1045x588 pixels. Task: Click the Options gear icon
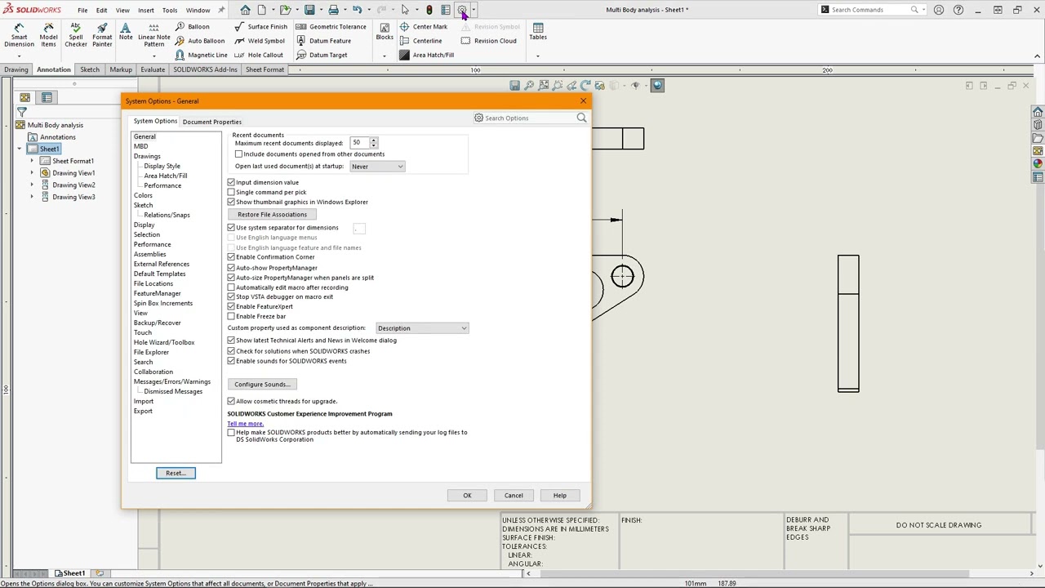tap(461, 10)
